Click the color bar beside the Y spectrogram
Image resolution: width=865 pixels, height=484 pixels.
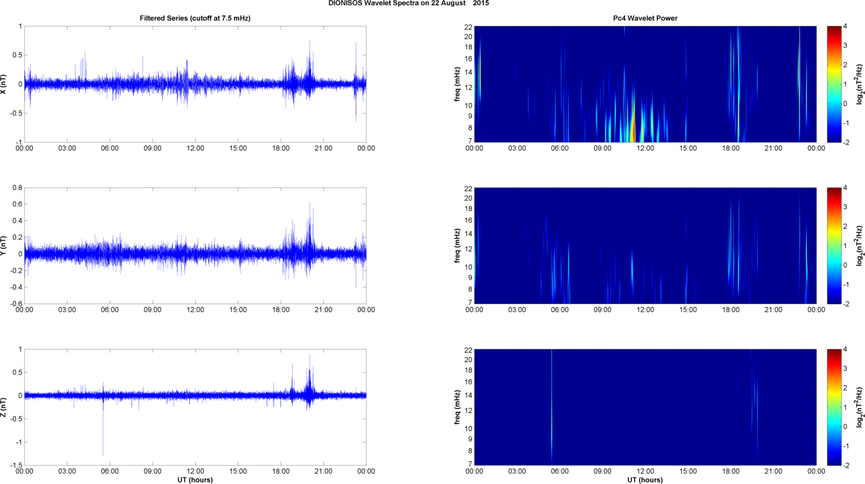point(834,245)
